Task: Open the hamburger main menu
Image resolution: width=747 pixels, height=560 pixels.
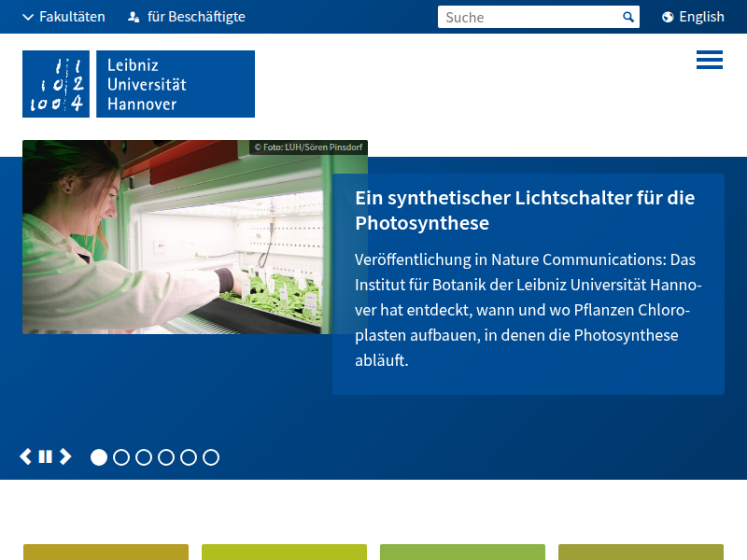Action: coord(709,60)
